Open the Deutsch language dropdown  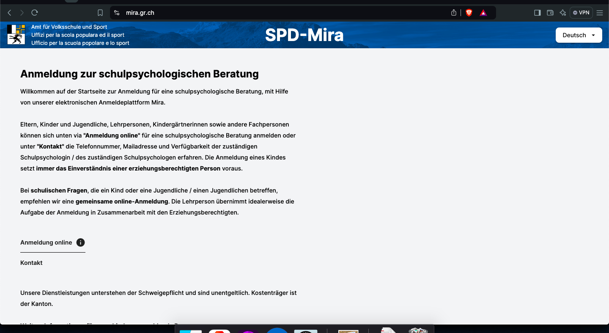(x=579, y=35)
